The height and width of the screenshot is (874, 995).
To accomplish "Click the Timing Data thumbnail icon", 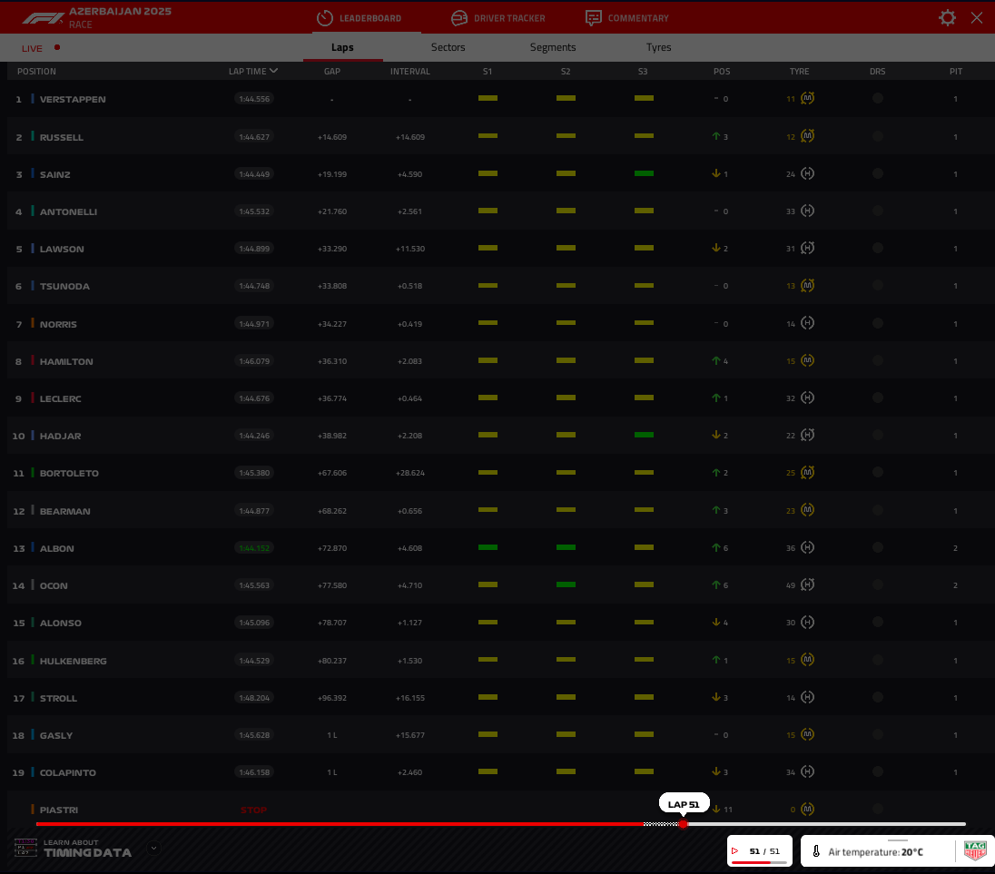I will (25, 848).
